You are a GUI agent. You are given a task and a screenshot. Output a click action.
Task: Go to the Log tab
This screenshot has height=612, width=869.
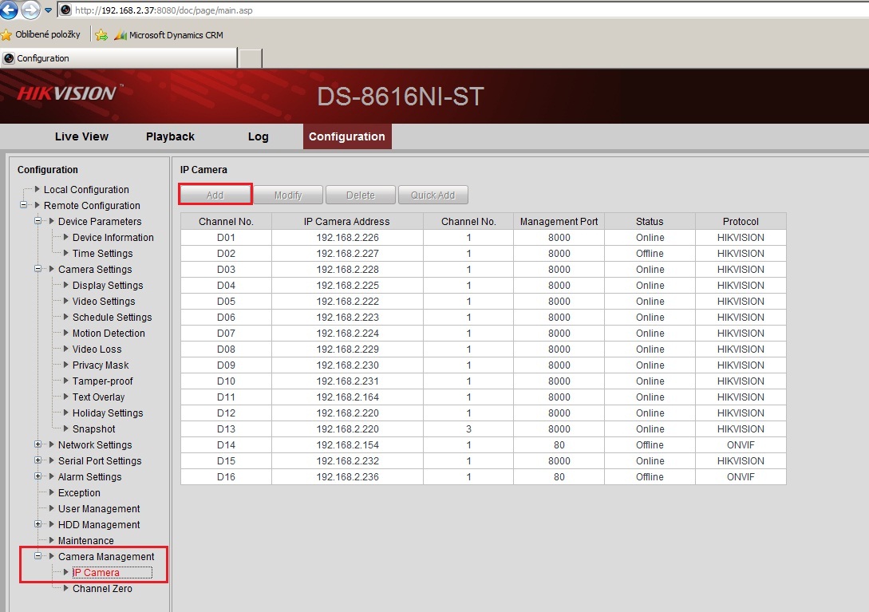click(258, 136)
